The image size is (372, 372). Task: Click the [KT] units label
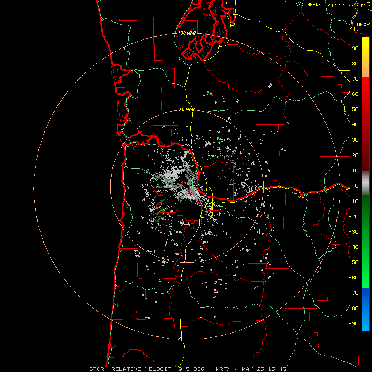pyautogui.click(x=353, y=29)
